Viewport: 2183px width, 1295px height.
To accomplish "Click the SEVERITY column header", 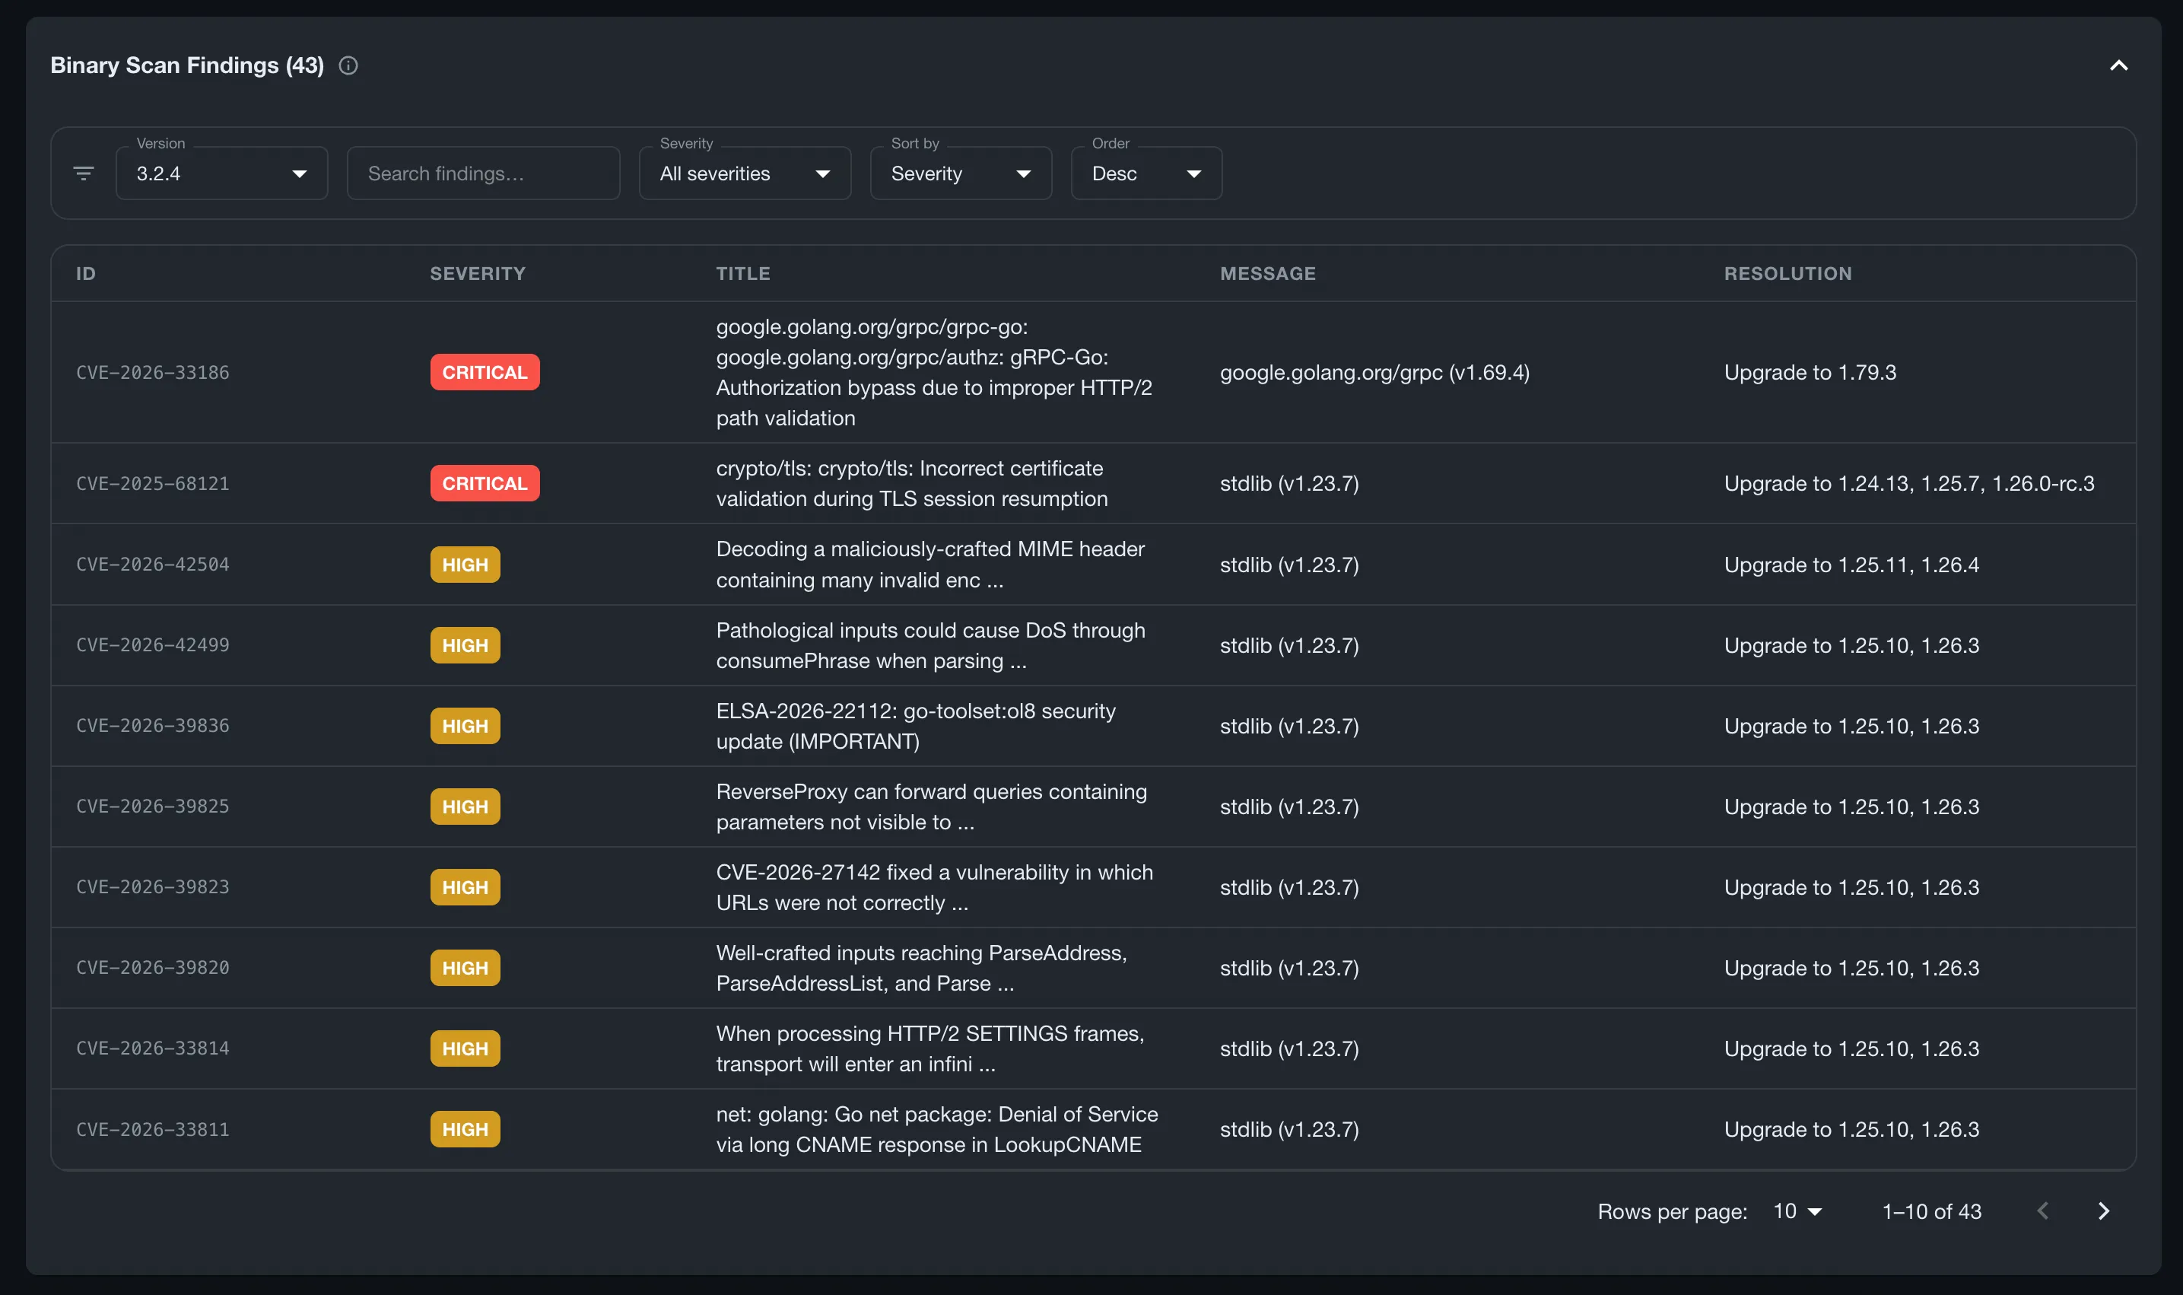I will coord(478,274).
